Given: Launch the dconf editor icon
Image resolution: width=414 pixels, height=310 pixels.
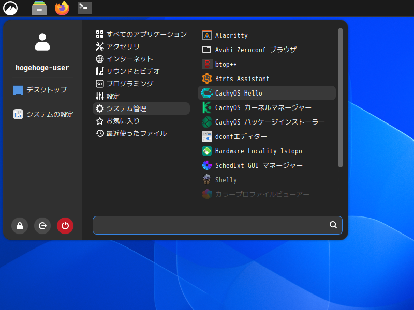Looking at the screenshot, I should point(206,136).
